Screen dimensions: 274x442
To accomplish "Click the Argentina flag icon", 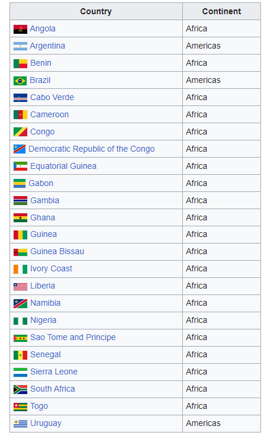I will [20, 46].
